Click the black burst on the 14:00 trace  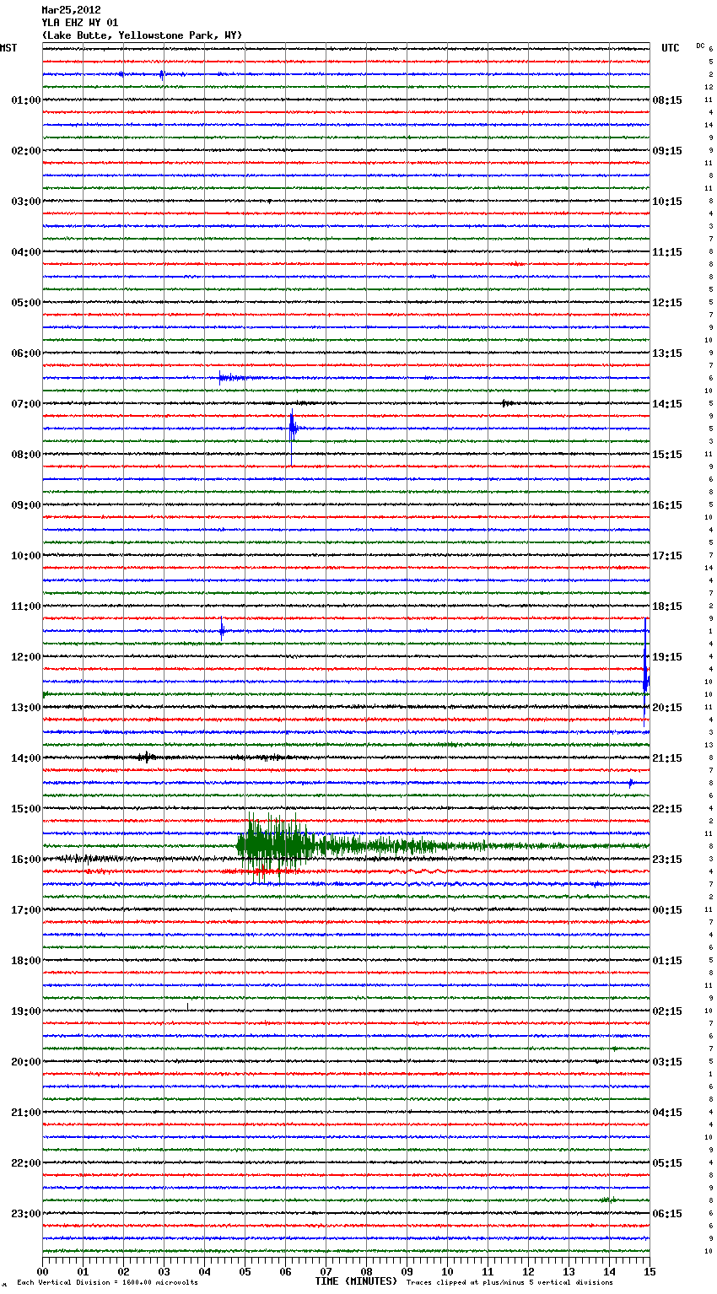coord(146,758)
